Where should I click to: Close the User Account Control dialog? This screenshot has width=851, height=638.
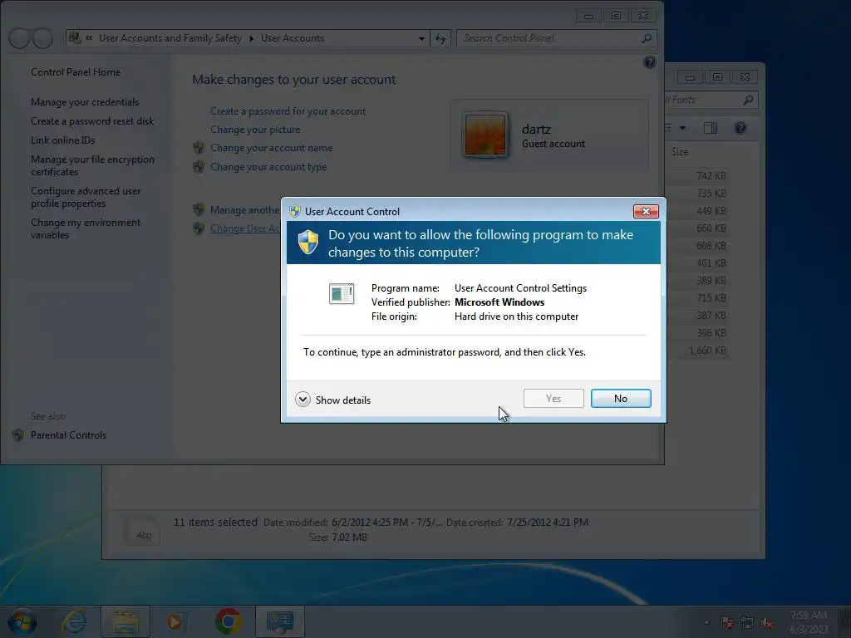pyautogui.click(x=646, y=211)
